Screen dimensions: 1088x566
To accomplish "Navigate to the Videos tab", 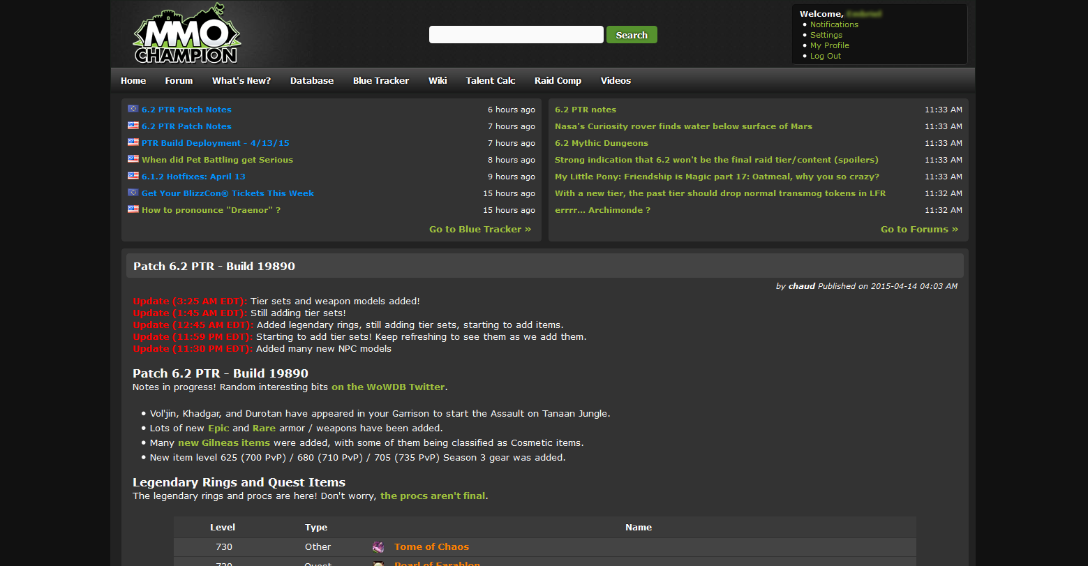I will click(x=615, y=80).
